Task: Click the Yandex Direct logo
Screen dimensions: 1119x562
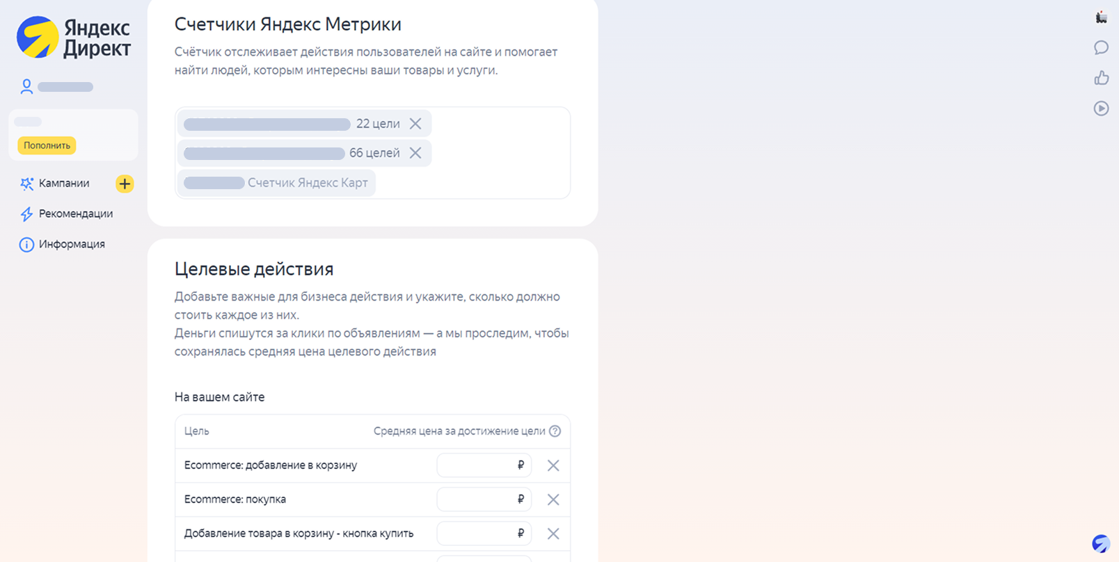Action: click(74, 38)
